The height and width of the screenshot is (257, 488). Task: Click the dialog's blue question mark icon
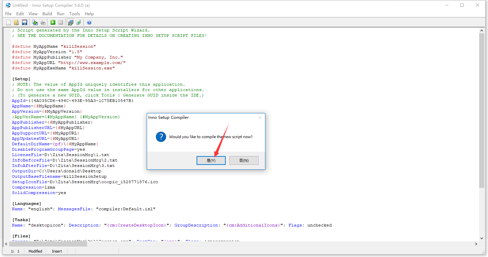pyautogui.click(x=161, y=137)
